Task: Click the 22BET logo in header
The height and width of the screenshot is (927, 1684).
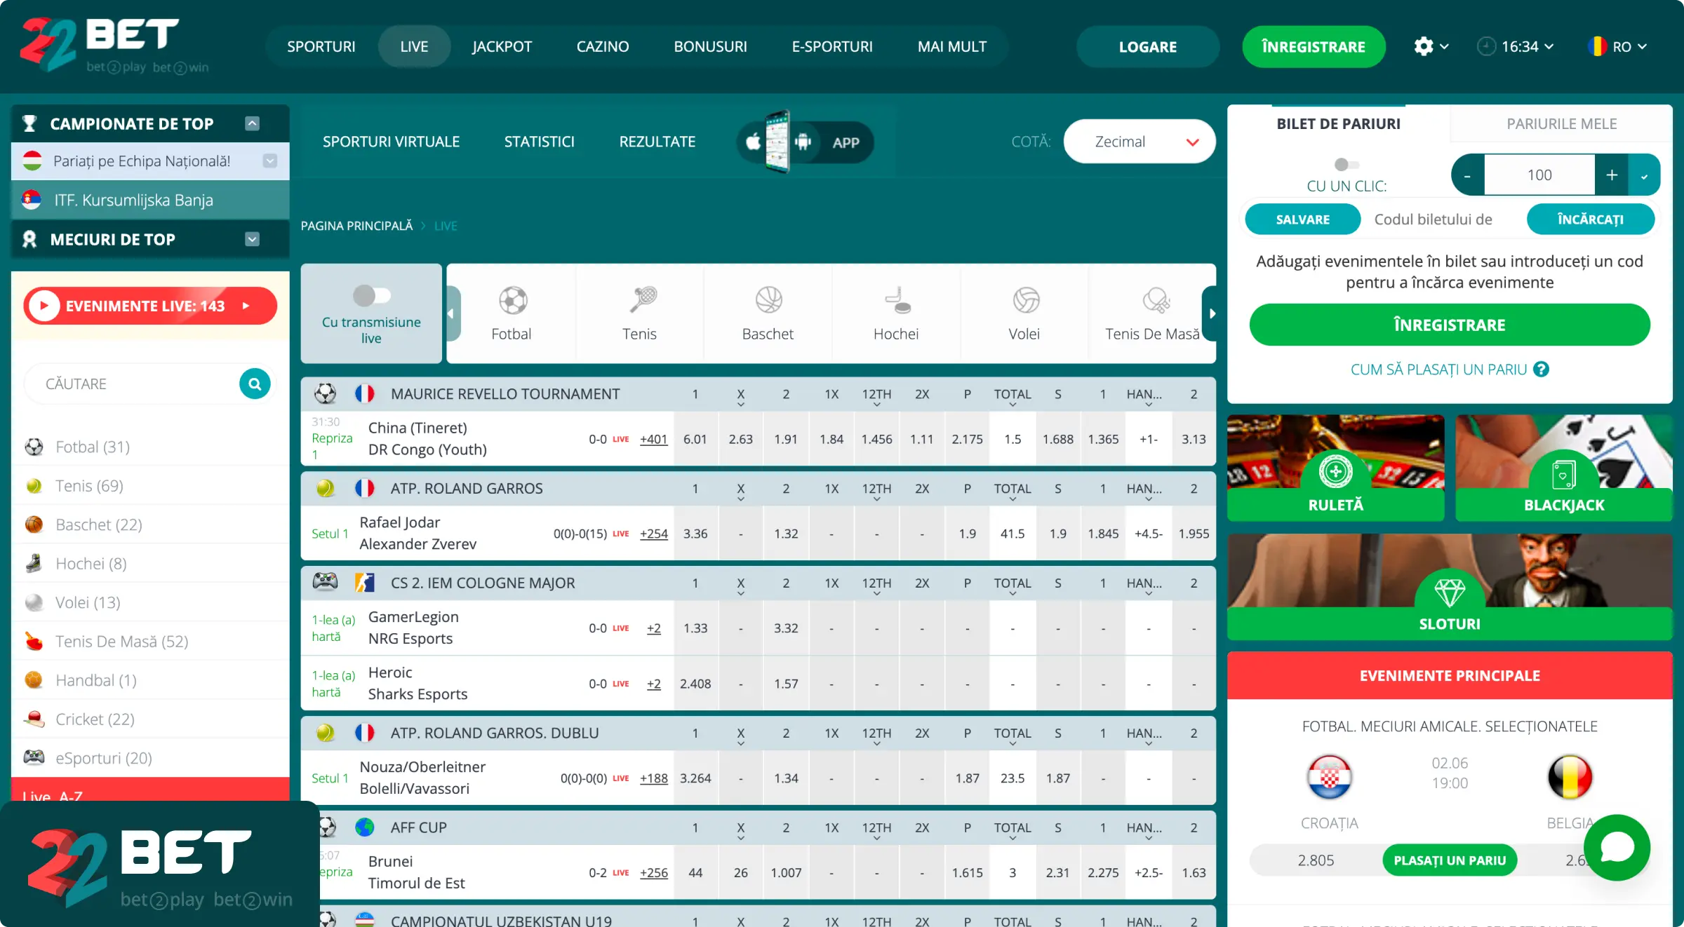Action: coord(114,46)
